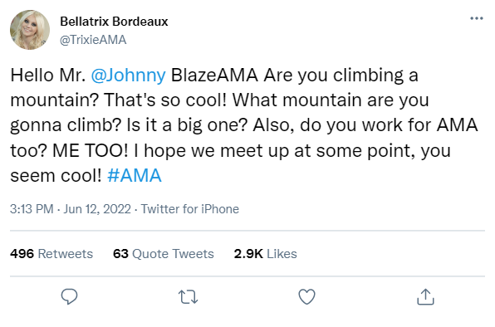Viewport: 495px width, 327px height.
Task: Open the #AMA hashtag
Action: pos(135,175)
